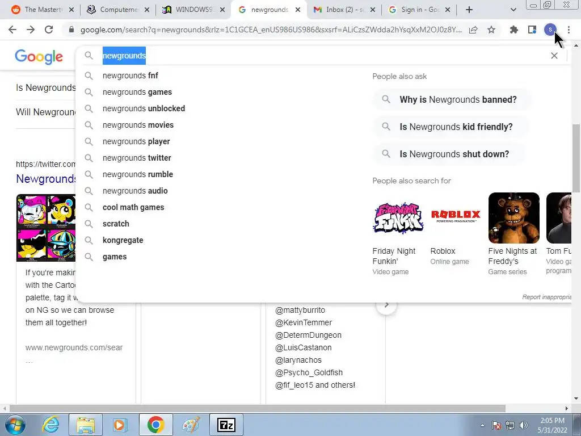This screenshot has height=436, width=581.
Task: Click Is Newgrounds kid friendly? question
Action: coord(451,127)
